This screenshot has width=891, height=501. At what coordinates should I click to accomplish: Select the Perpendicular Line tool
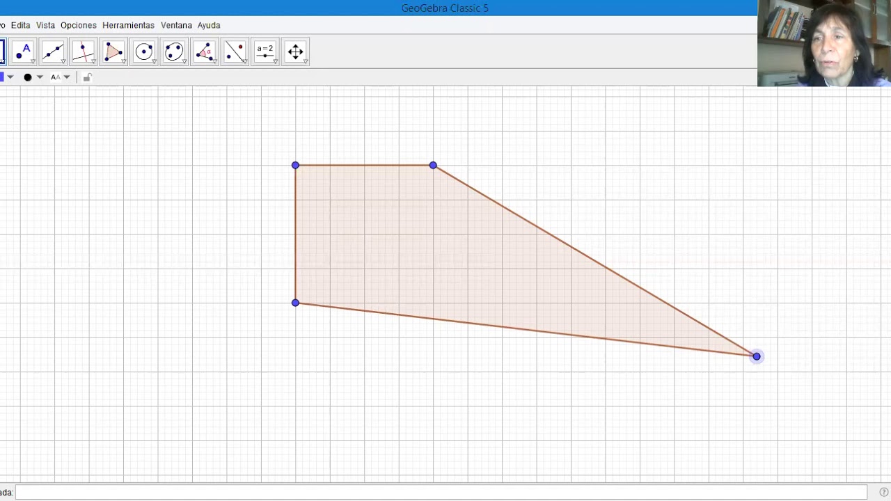coord(83,52)
